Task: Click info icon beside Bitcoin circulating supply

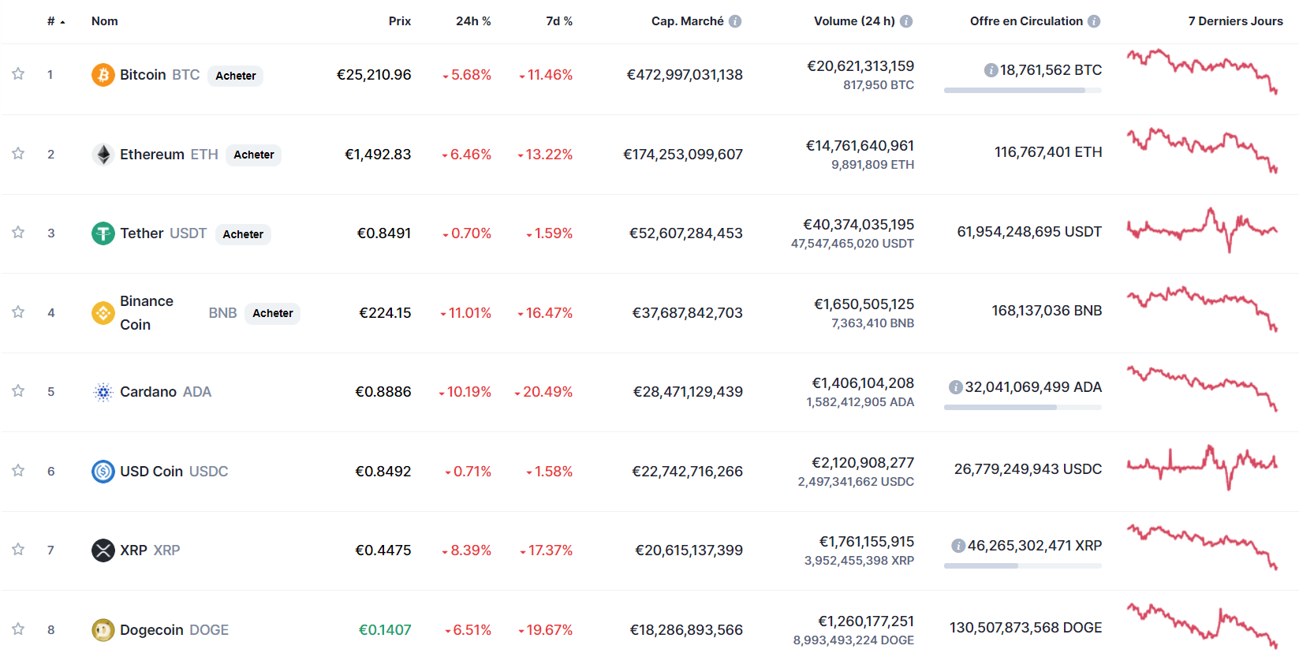Action: [991, 70]
